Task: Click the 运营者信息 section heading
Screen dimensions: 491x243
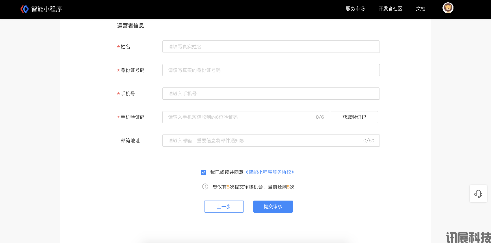Action: (131, 26)
